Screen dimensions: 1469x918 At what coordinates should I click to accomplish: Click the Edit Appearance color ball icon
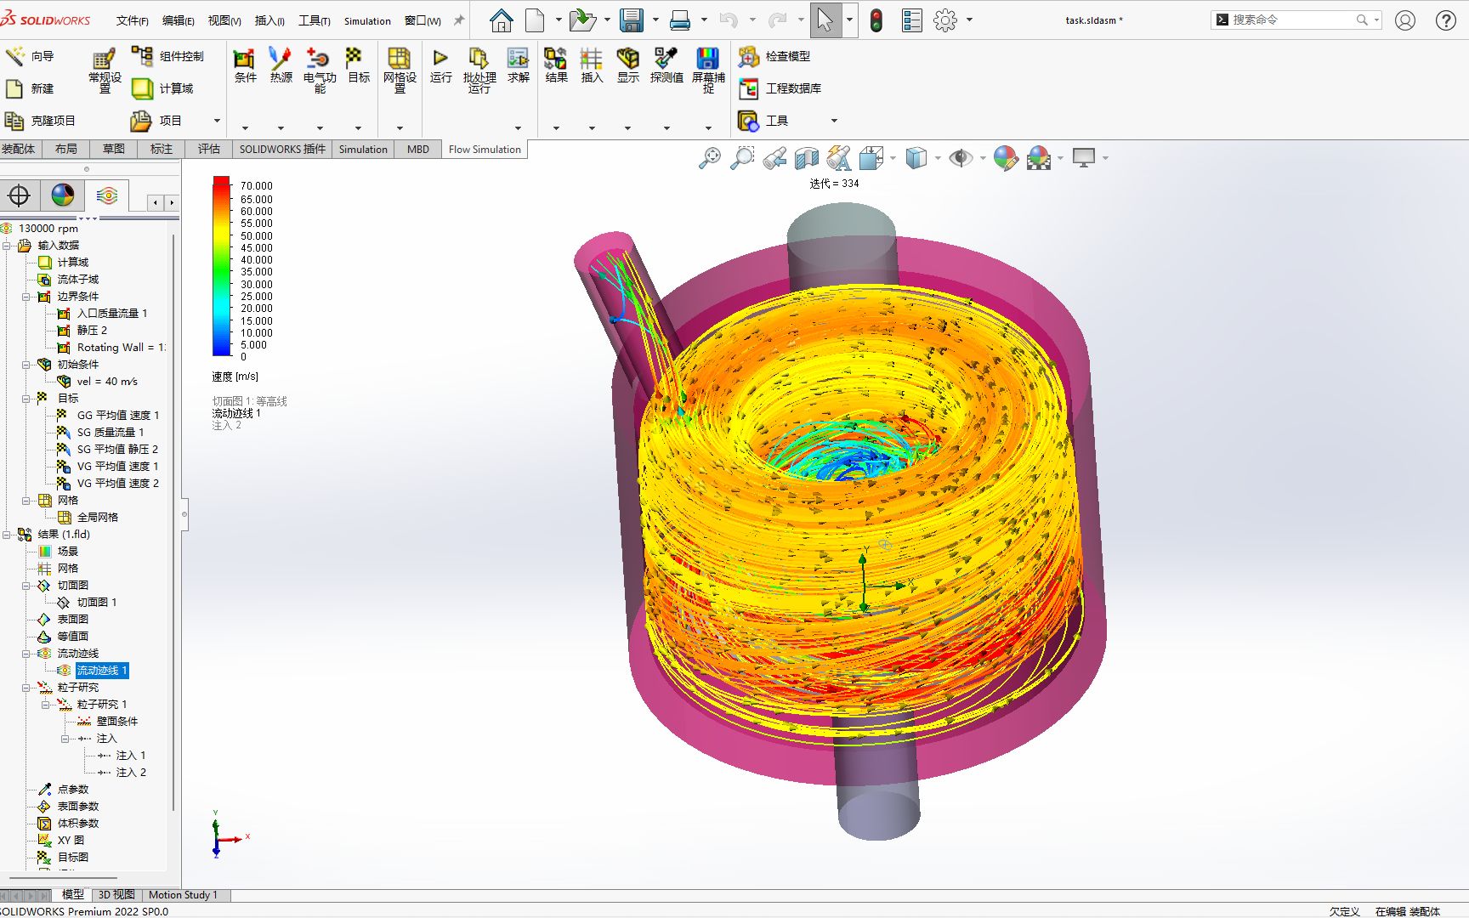click(x=1006, y=158)
